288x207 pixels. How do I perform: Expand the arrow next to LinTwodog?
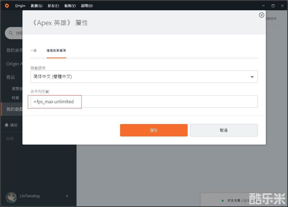point(67,196)
